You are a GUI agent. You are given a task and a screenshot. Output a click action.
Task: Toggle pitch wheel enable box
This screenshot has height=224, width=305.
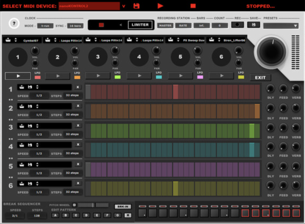tap(74, 205)
